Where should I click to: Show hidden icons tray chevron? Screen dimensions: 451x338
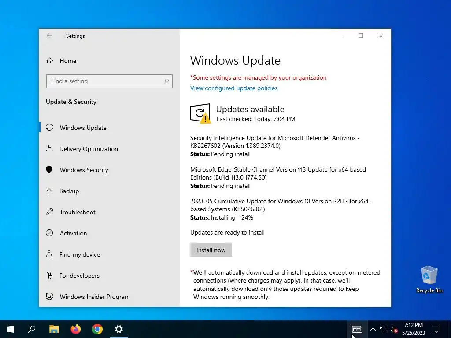point(373,329)
